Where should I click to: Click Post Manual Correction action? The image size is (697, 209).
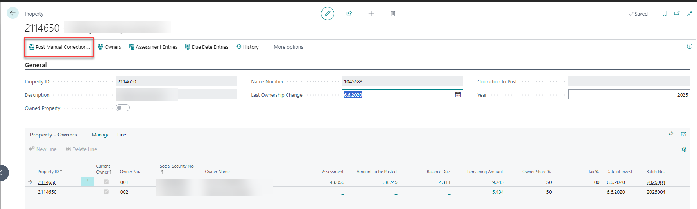(x=59, y=47)
